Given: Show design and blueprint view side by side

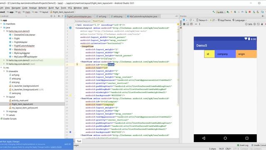Looking at the screenshot, I should (x=191, y=24).
